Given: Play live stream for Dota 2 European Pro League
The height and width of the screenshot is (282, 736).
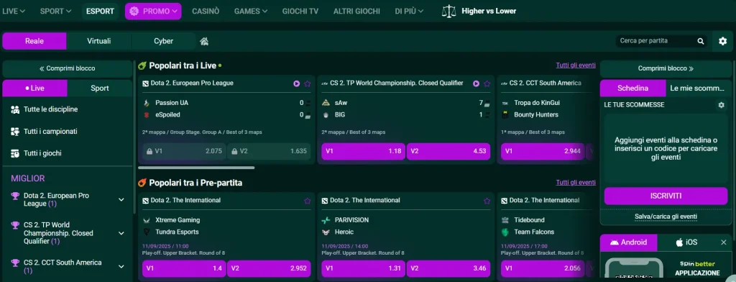Looking at the screenshot, I should click(x=297, y=83).
